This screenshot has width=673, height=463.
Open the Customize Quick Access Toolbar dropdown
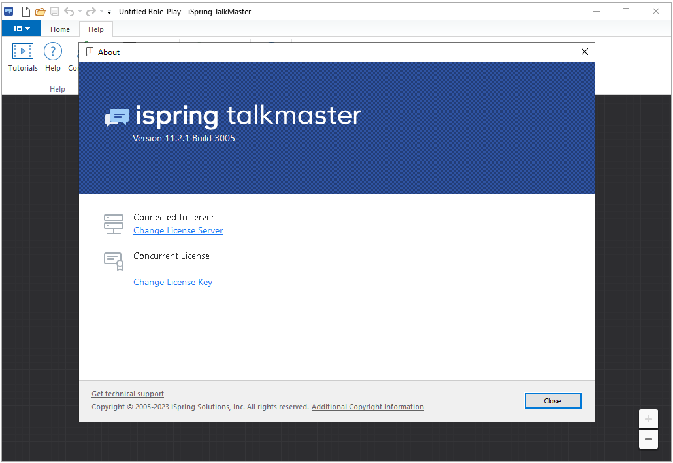pyautogui.click(x=110, y=12)
